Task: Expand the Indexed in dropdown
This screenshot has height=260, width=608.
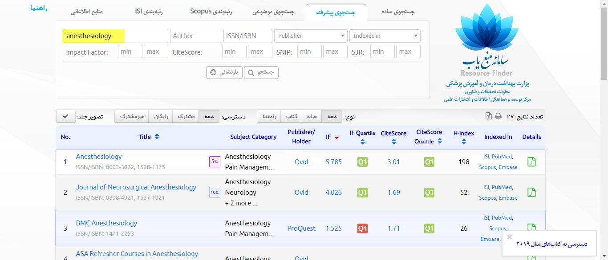Action: point(385,36)
